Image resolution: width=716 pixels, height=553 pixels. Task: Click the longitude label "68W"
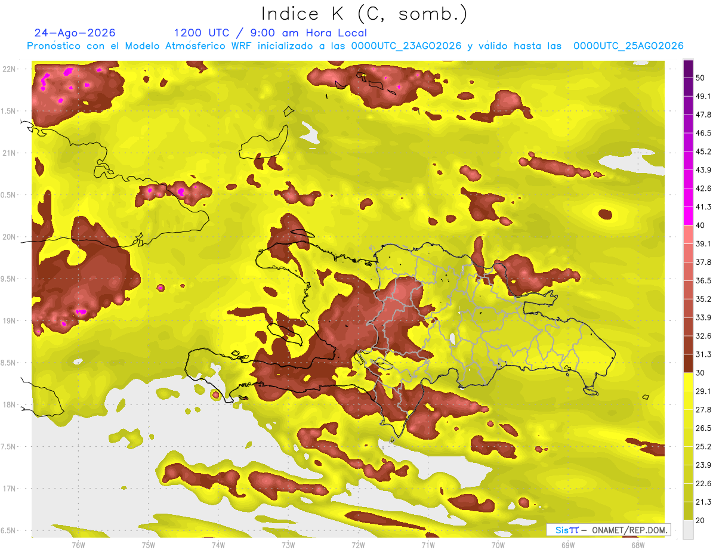637,545
